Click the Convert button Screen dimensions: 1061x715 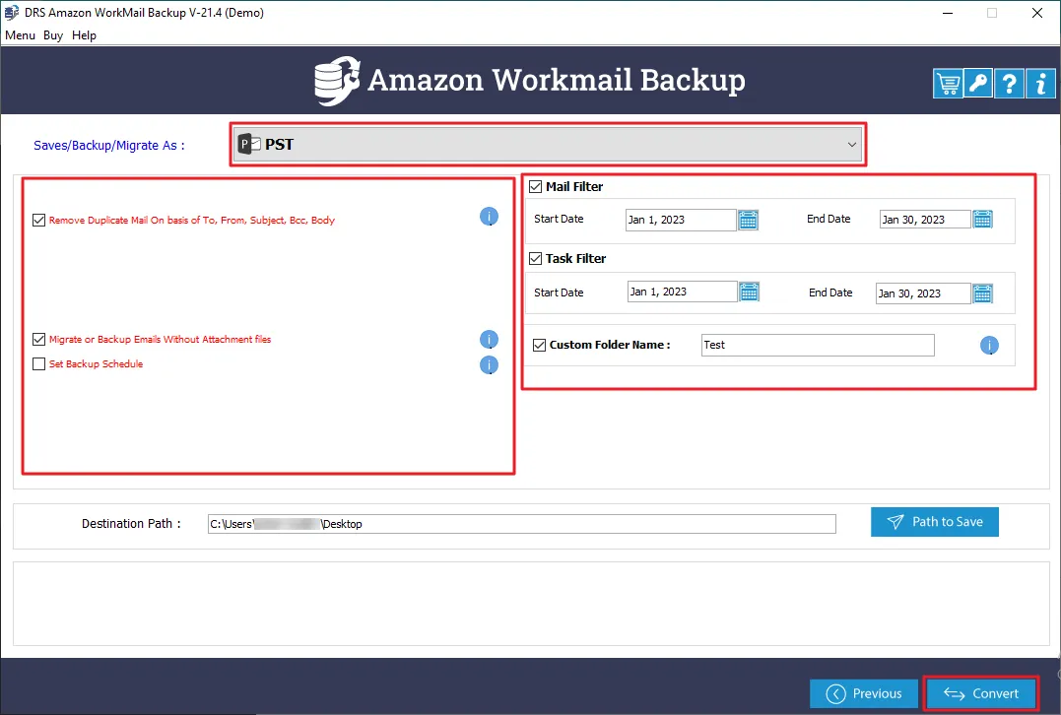[x=981, y=693]
